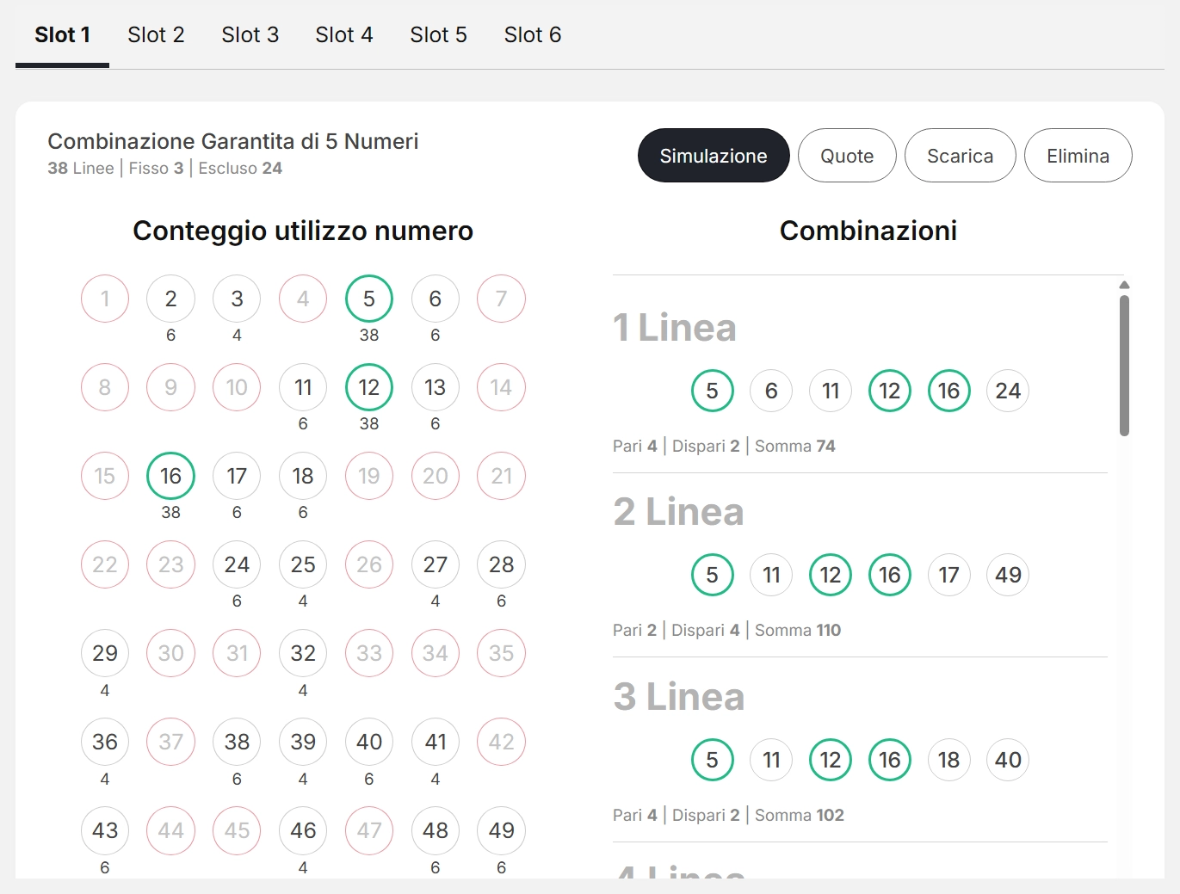The height and width of the screenshot is (894, 1180).
Task: Open the Quote view
Action: click(846, 156)
